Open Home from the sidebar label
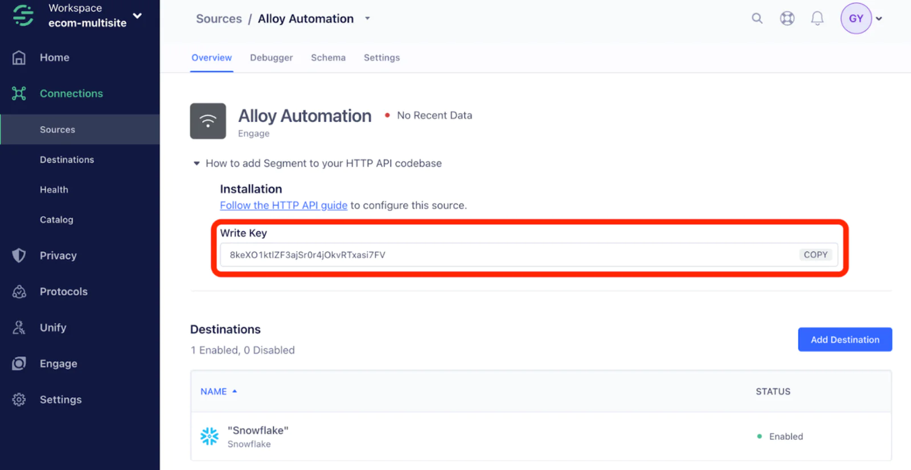Image resolution: width=911 pixels, height=470 pixels. point(55,57)
